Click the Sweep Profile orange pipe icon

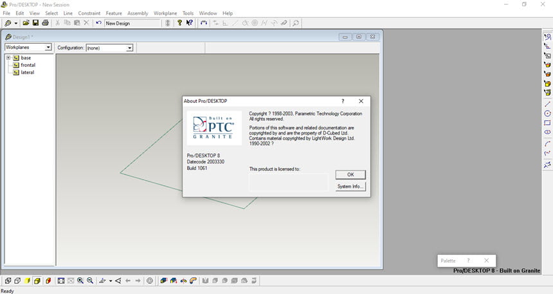[193, 280]
